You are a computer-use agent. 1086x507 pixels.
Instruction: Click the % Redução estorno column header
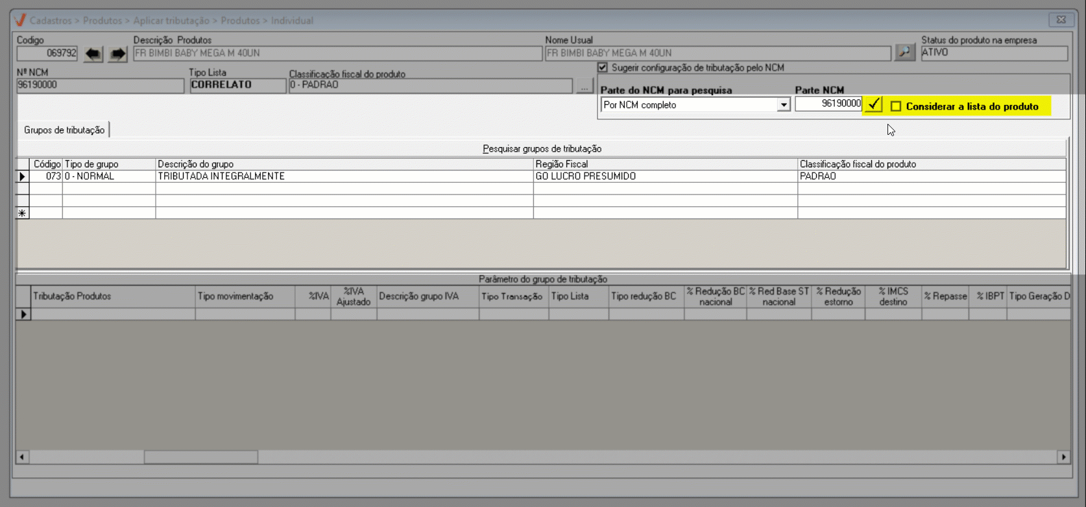pos(838,297)
